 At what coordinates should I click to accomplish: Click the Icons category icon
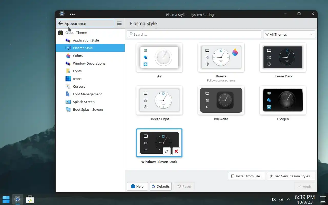[68, 79]
